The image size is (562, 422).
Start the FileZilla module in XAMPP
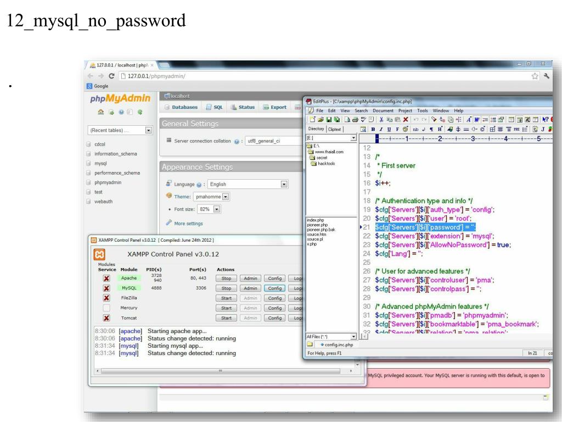[x=226, y=298]
